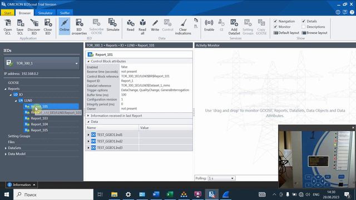
Task: Expand the DataSets tree node
Action: [6, 148]
